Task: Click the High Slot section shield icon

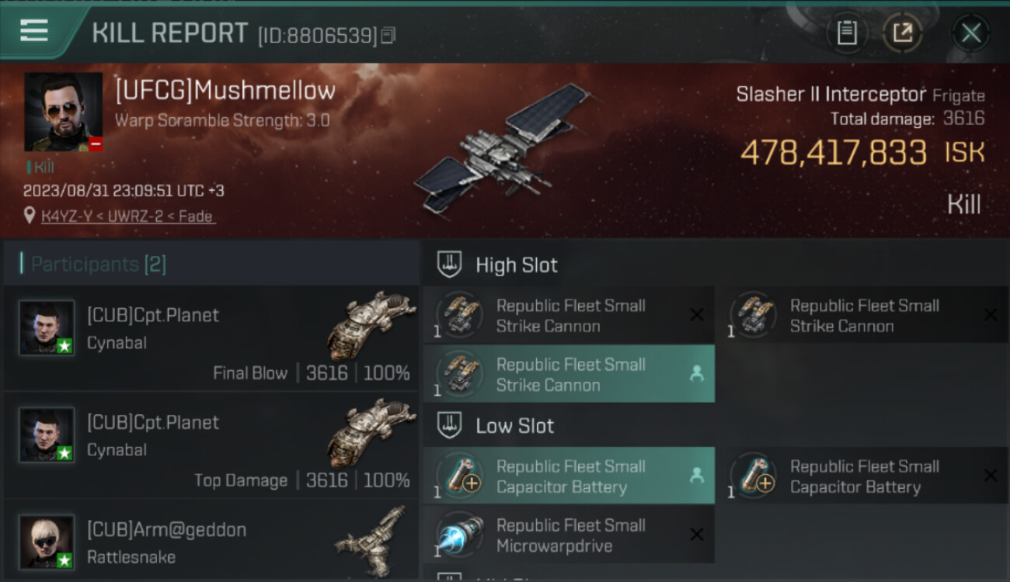Action: point(449,265)
